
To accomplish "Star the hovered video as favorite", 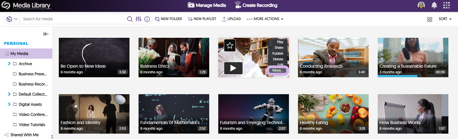I will pyautogui.click(x=230, y=45).
